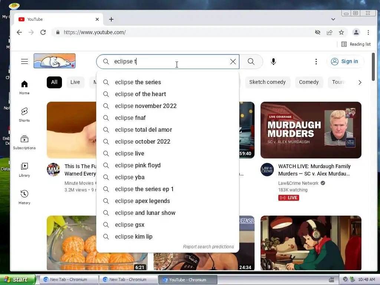Click the Minute Movies channel avatar
380x285 pixels.
click(x=53, y=169)
